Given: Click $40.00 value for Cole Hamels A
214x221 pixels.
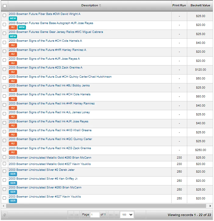Looking at the screenshot, I should click(x=201, y=43).
